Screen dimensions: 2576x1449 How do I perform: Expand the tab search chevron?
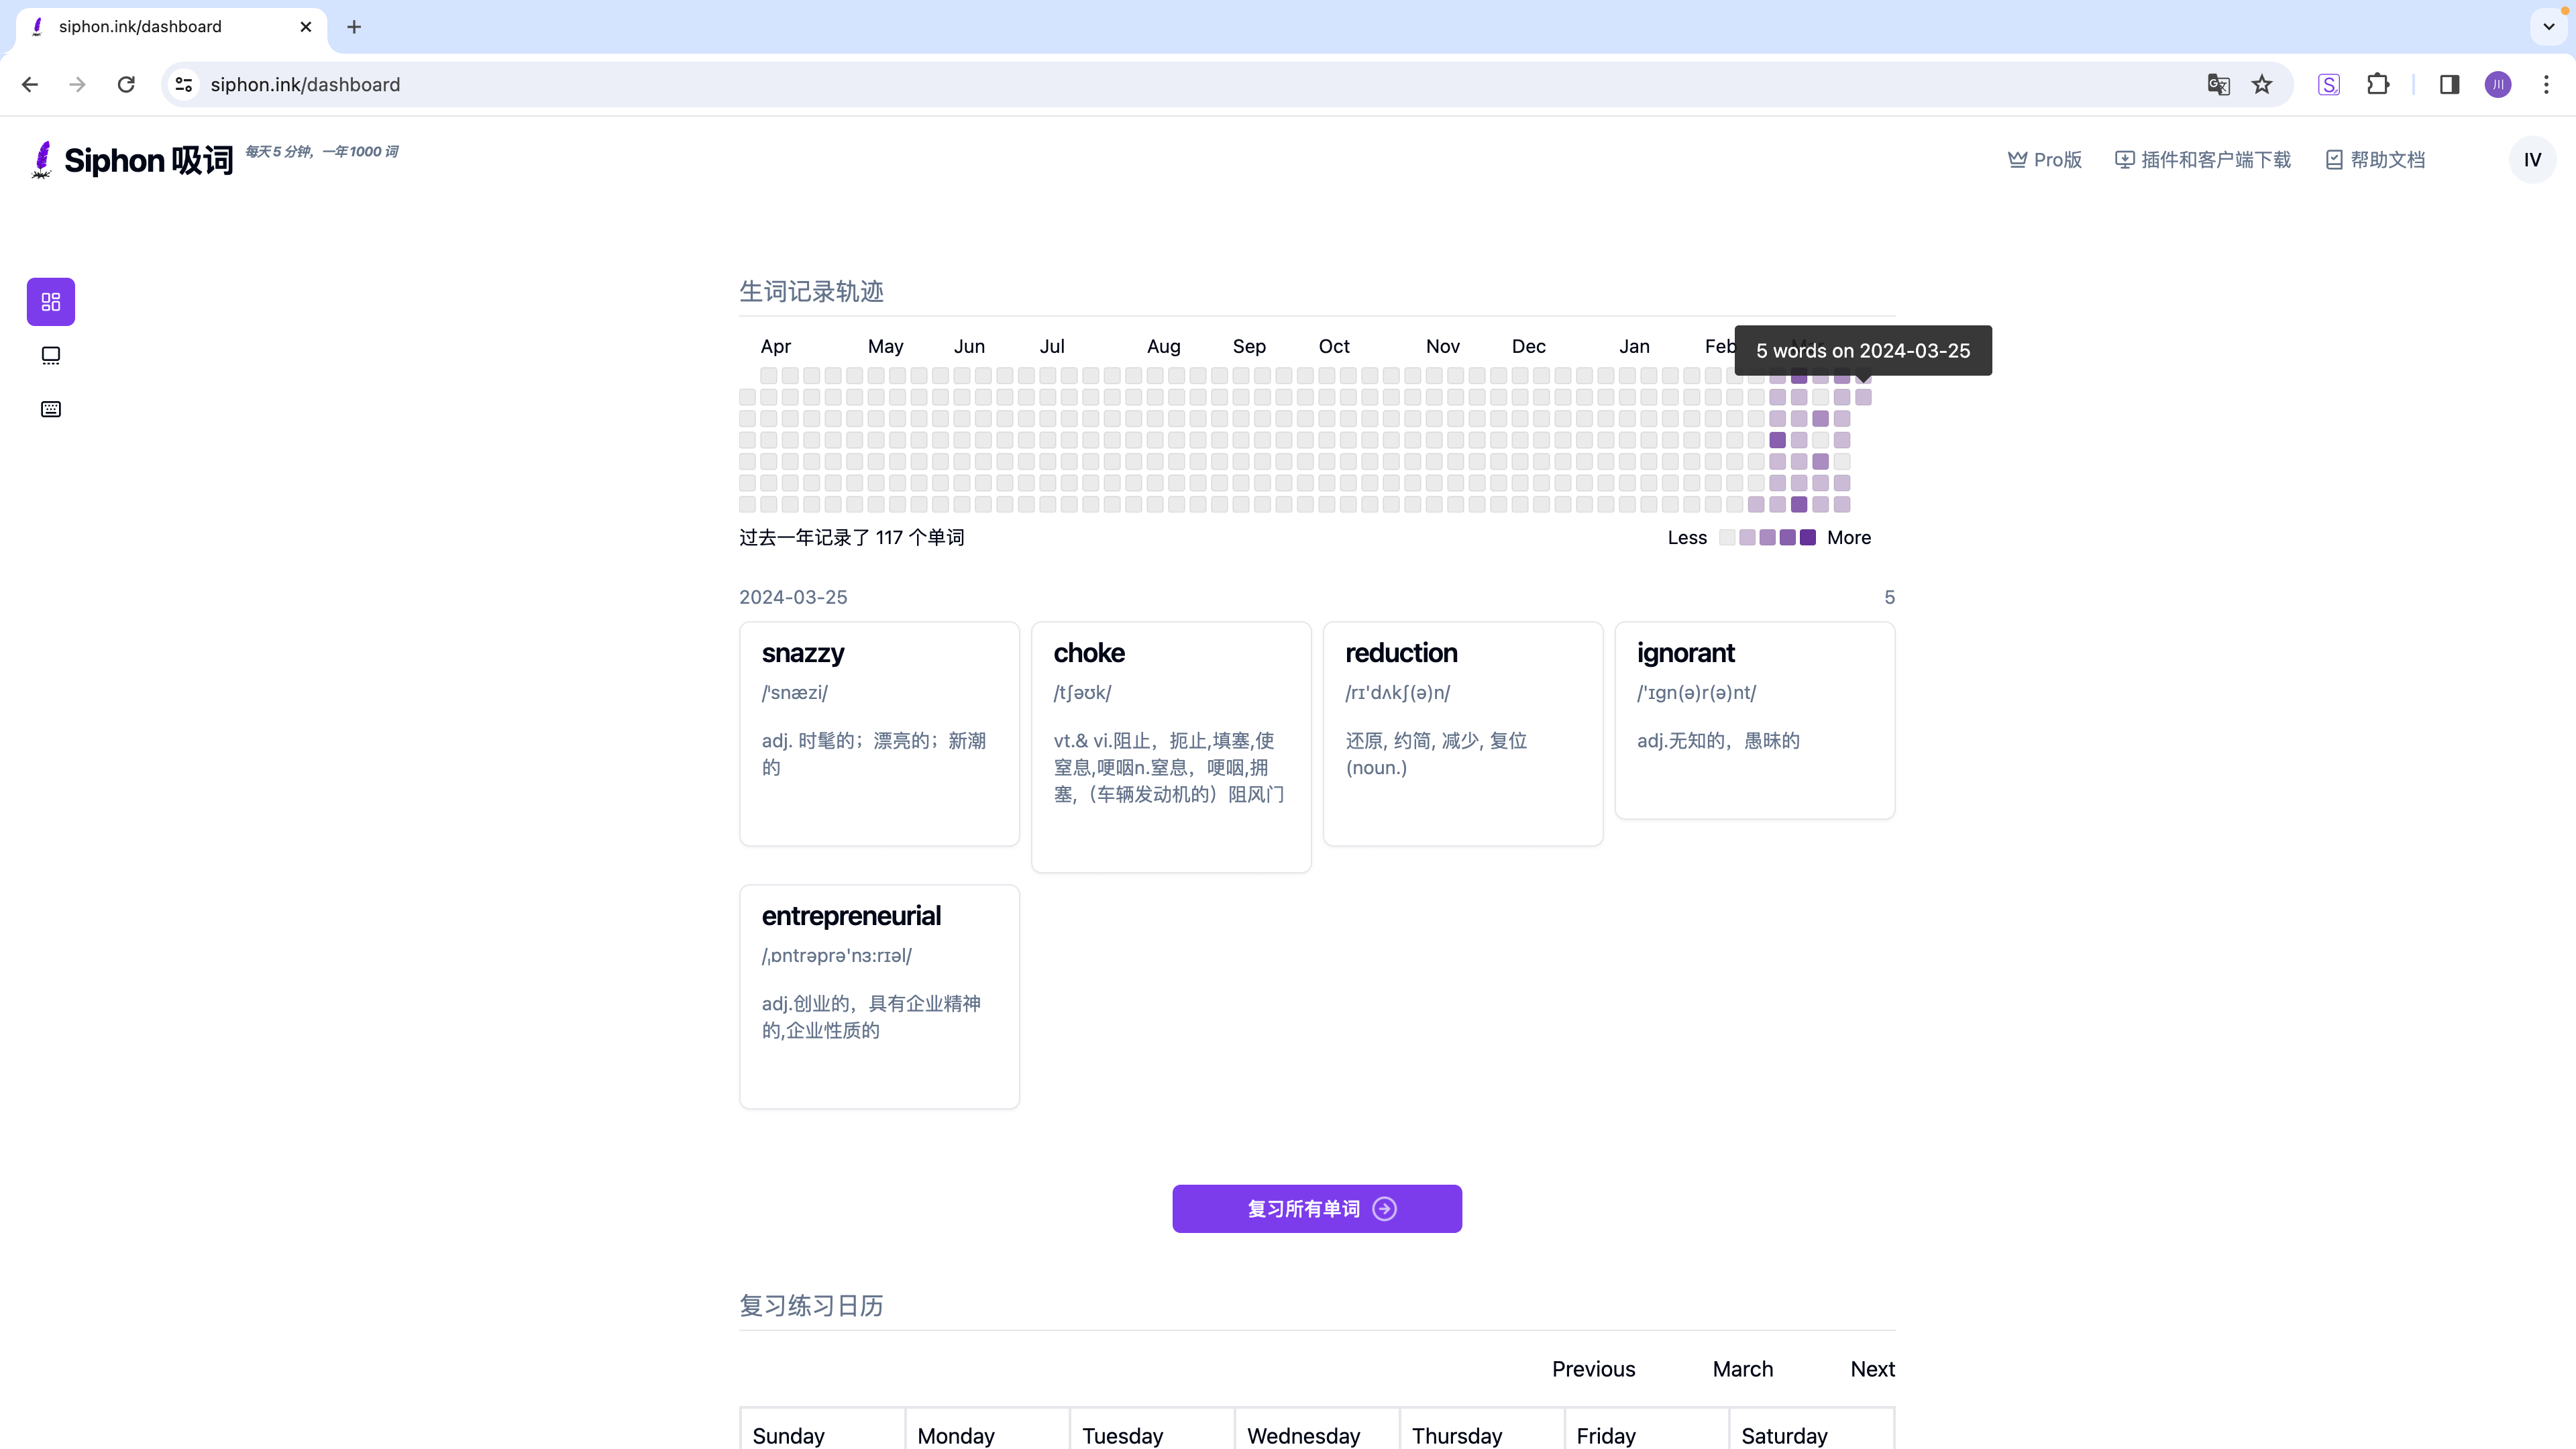(2548, 27)
